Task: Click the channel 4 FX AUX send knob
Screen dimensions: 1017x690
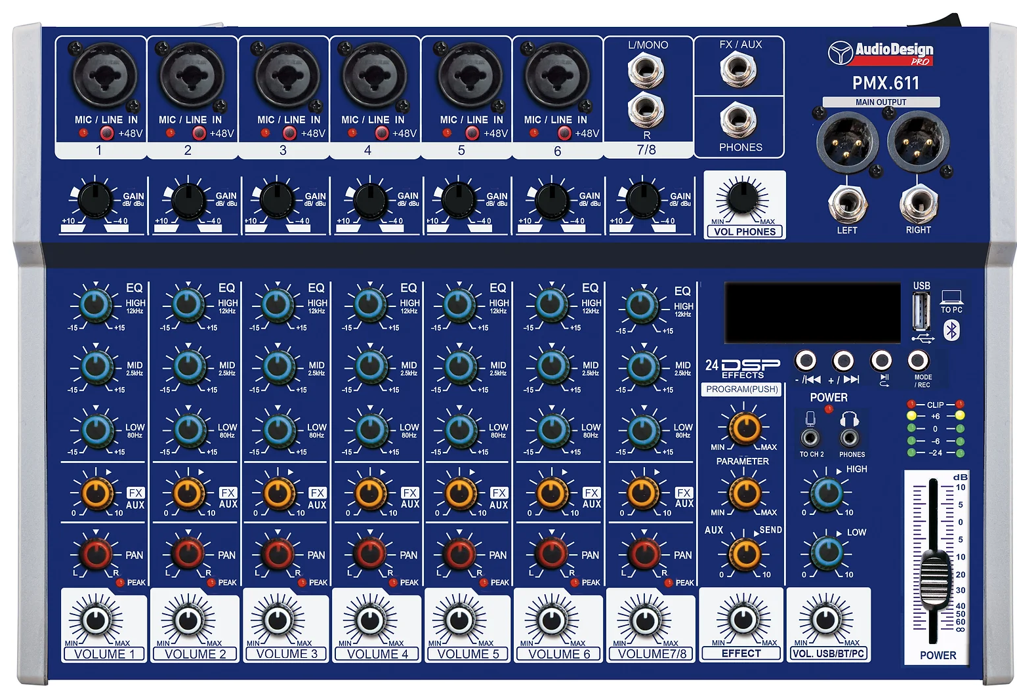Action: 371,493
